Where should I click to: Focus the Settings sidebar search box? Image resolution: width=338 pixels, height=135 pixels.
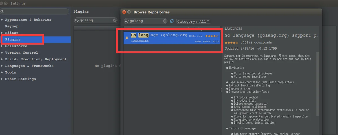tap(35, 12)
